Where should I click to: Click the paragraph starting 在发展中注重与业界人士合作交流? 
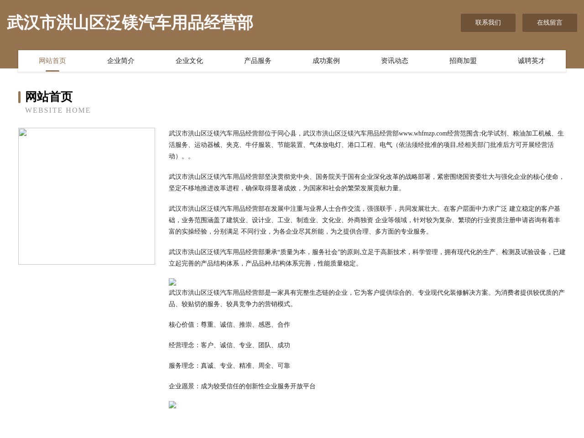(x=367, y=220)
